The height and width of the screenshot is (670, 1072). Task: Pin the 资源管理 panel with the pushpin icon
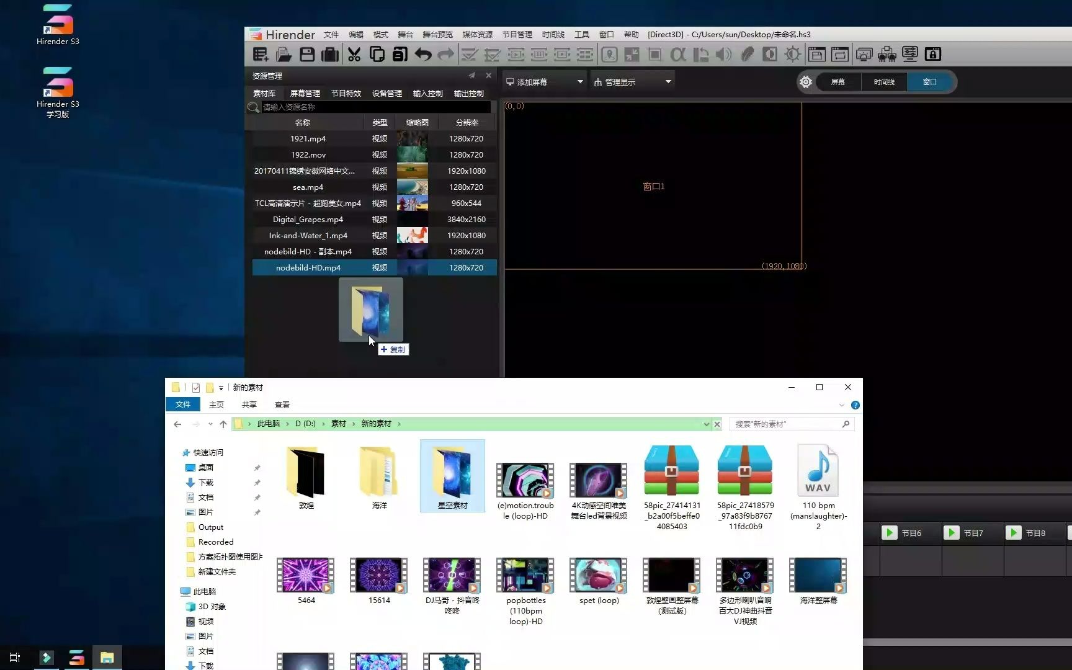coord(471,76)
